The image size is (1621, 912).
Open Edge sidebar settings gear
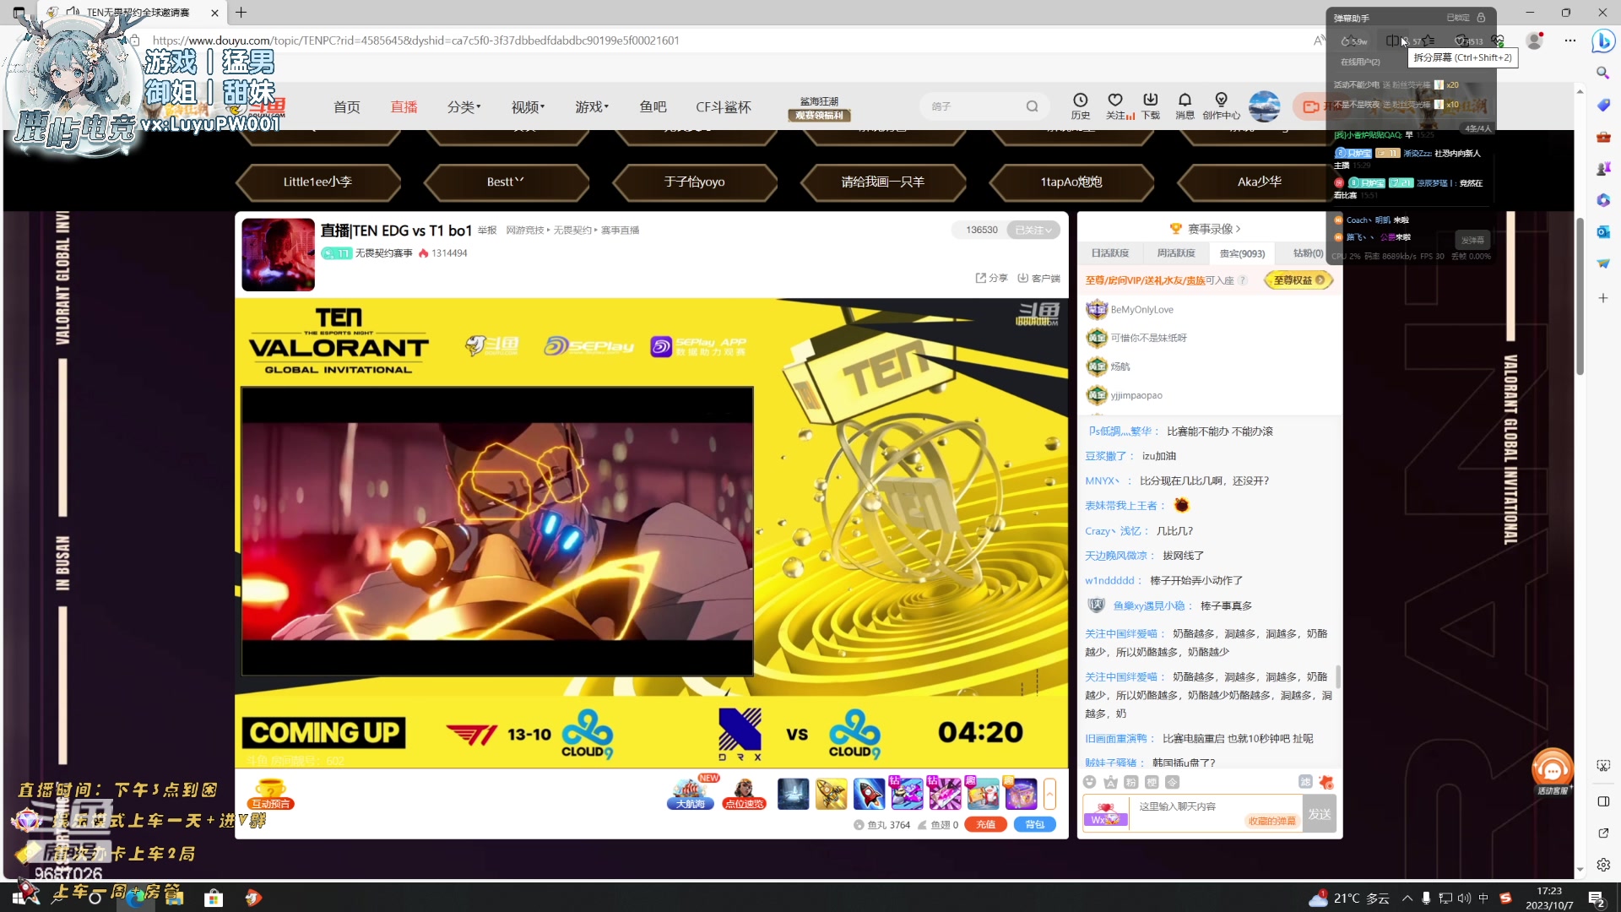point(1603,865)
